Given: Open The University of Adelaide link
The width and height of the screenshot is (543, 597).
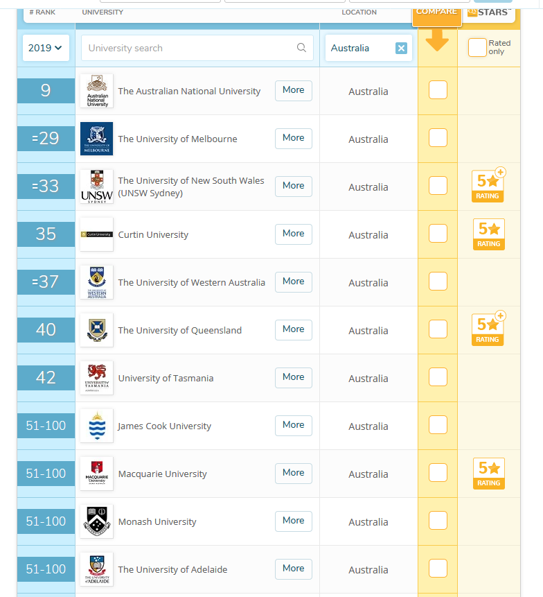Looking at the screenshot, I should pyautogui.click(x=172, y=569).
